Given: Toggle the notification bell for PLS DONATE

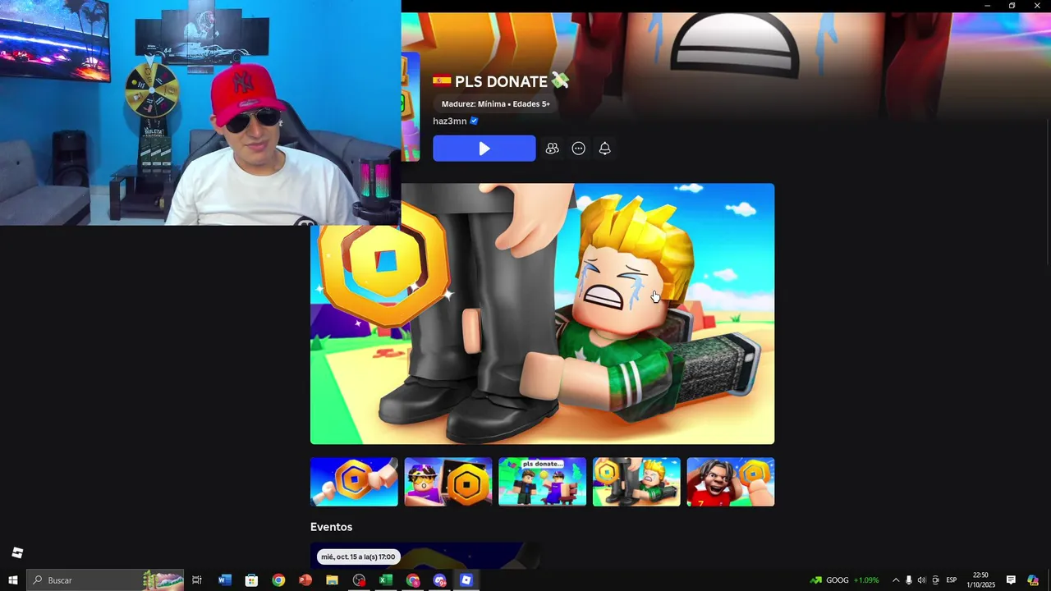Looking at the screenshot, I should 604,149.
